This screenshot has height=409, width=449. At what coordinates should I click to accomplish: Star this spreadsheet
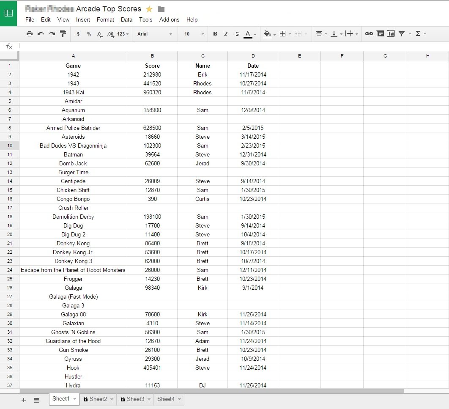point(149,9)
